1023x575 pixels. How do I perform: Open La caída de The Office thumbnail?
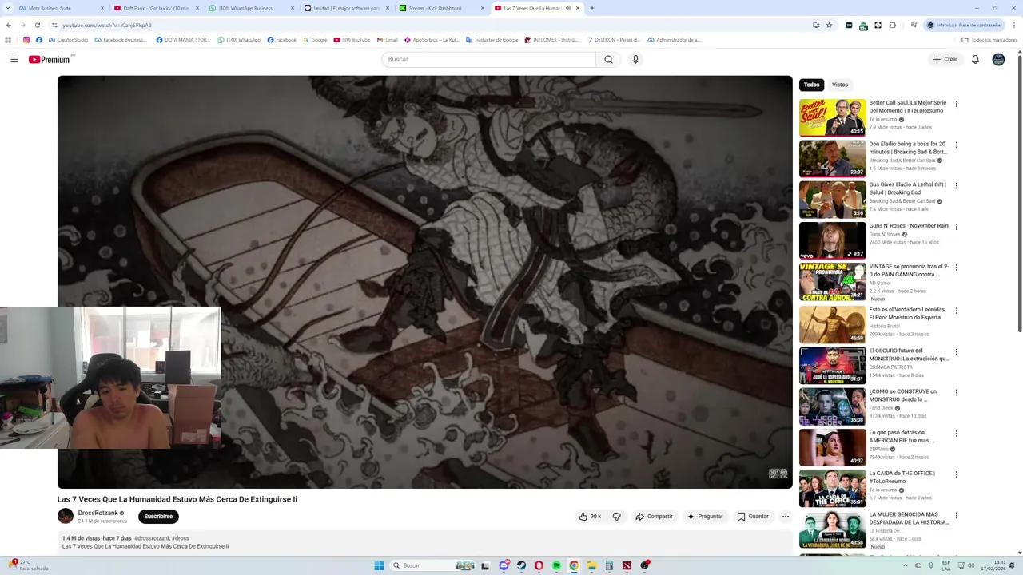832,488
